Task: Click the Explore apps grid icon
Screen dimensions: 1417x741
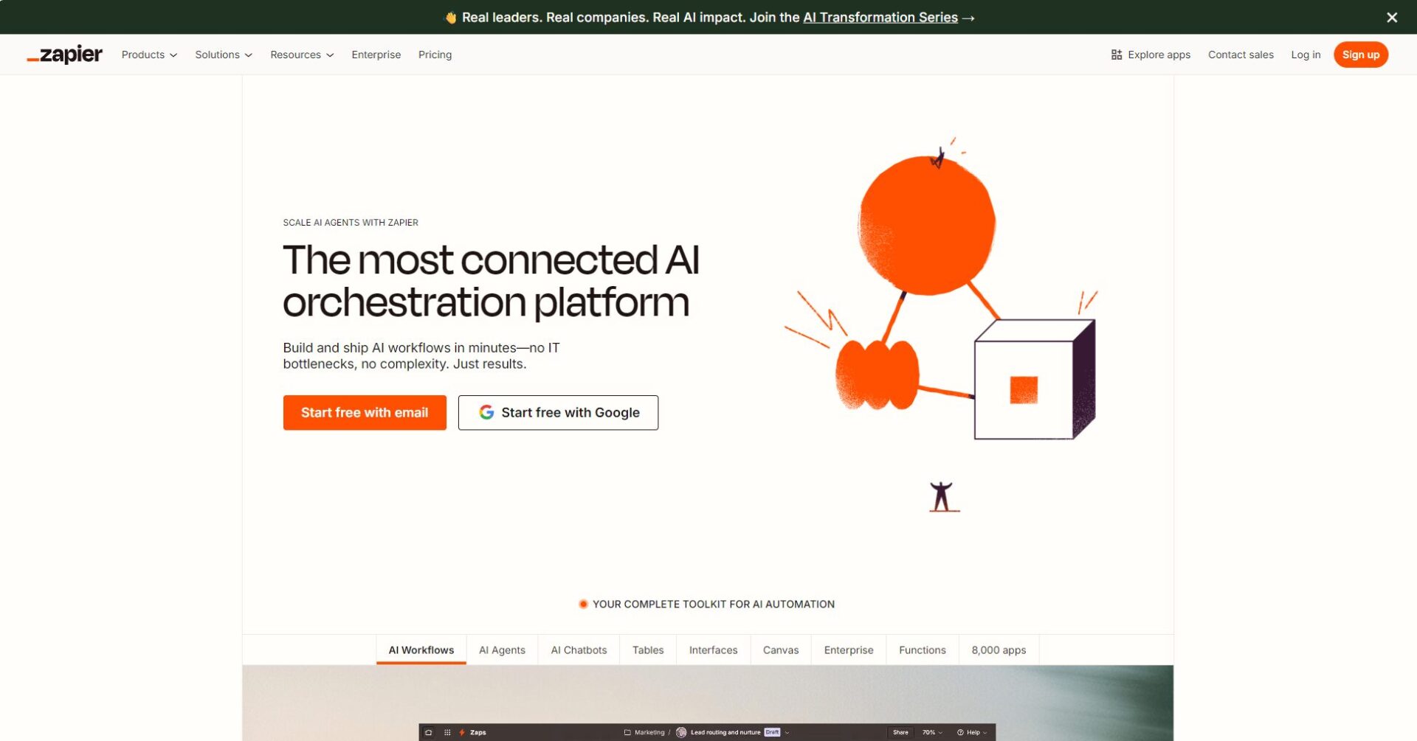Action: pyautogui.click(x=1116, y=55)
